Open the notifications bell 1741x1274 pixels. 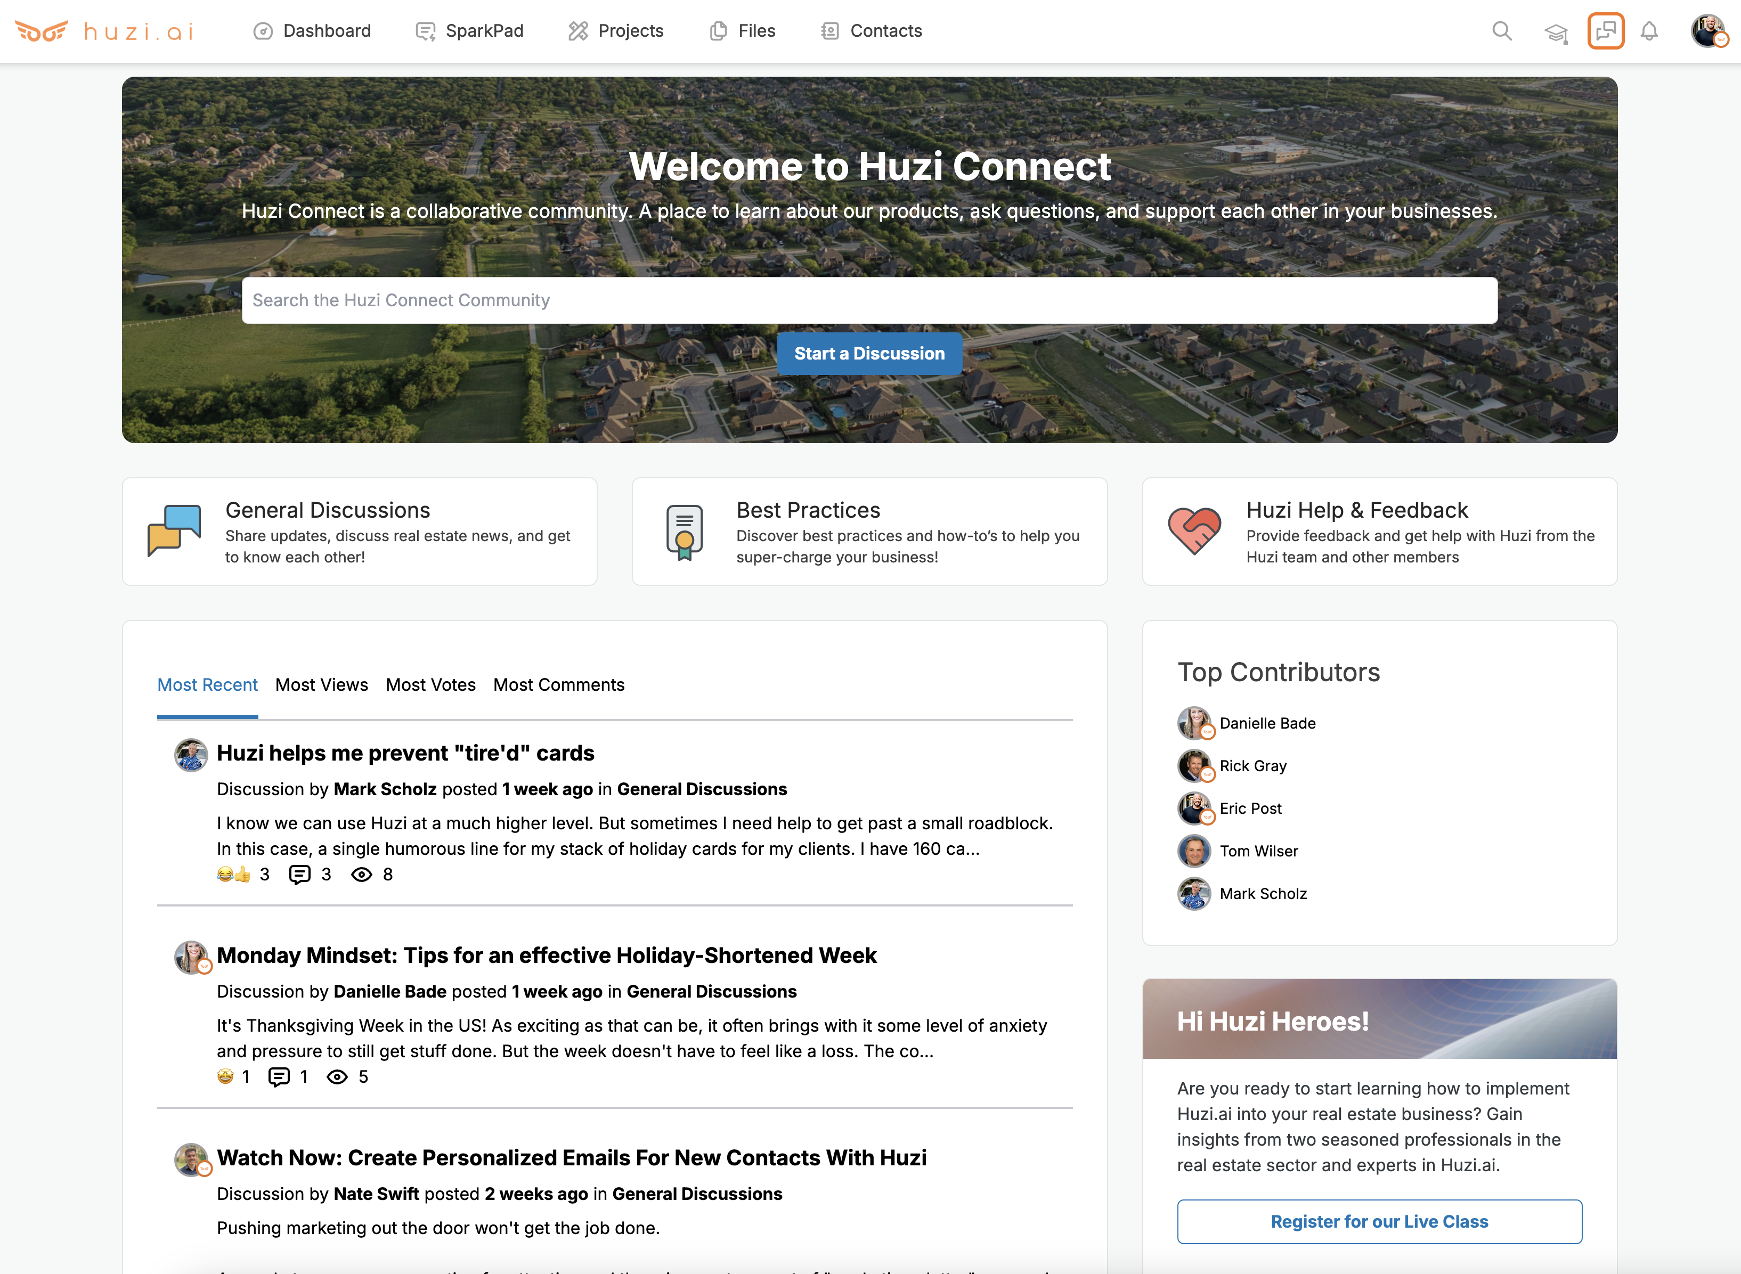tap(1649, 31)
